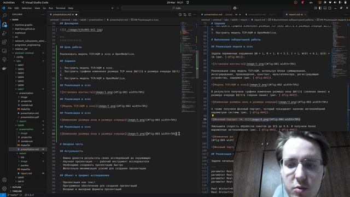This screenshot has height=197, width=350.
Task: Open the Help menu
Action: [x=71, y=8]
